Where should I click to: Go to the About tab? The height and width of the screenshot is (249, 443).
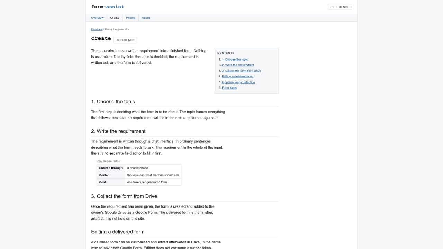click(x=146, y=18)
